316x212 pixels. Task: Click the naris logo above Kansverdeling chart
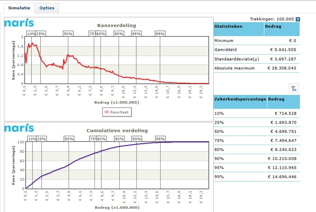tap(19, 23)
